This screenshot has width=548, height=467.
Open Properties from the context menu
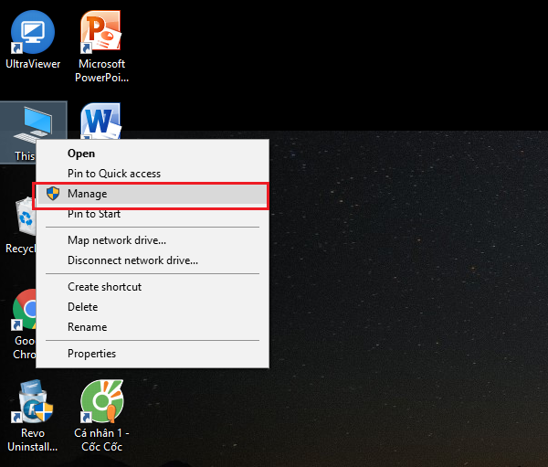click(x=153, y=354)
